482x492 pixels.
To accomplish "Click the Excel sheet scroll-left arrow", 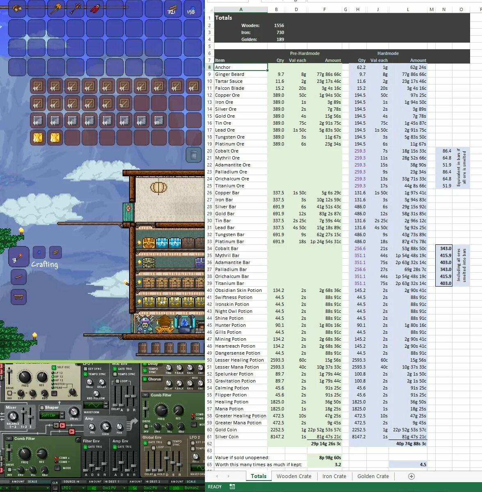I will tap(217, 476).
